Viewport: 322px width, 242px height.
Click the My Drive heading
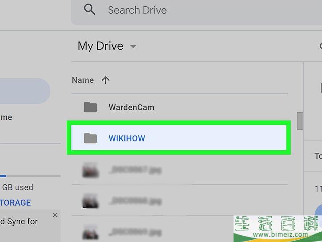tap(100, 46)
